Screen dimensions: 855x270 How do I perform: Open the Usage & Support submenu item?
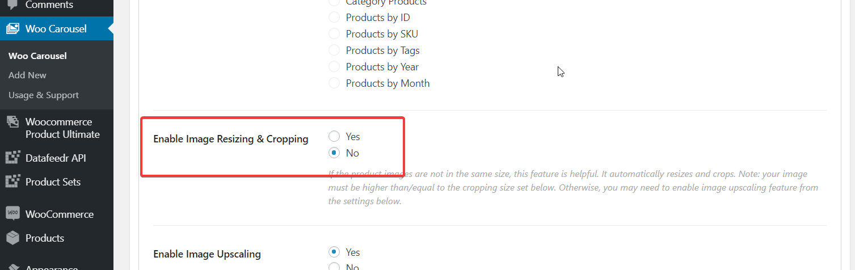pos(44,95)
